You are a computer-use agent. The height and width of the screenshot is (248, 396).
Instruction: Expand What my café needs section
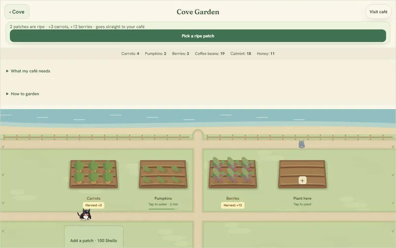click(x=28, y=71)
